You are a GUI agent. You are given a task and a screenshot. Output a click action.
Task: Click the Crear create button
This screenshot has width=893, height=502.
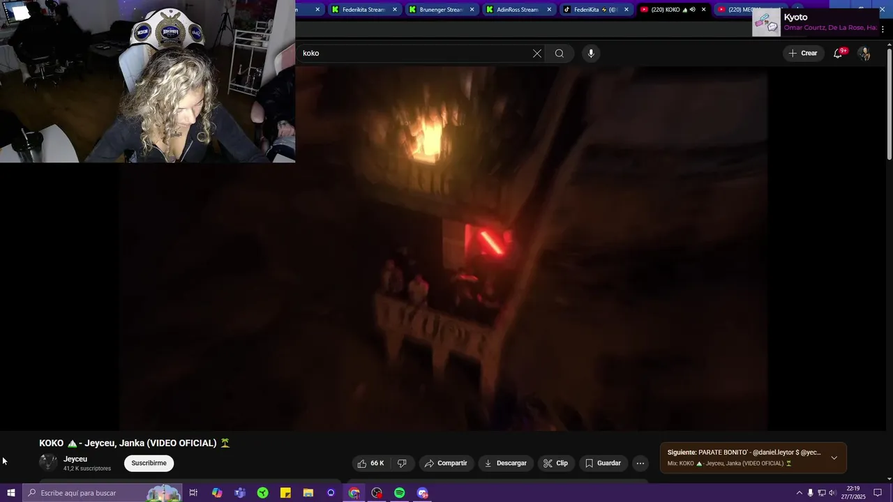pyautogui.click(x=802, y=53)
